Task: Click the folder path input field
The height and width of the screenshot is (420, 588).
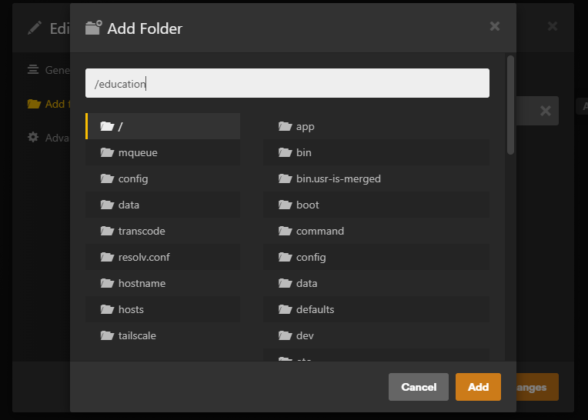Action: pyautogui.click(x=287, y=83)
